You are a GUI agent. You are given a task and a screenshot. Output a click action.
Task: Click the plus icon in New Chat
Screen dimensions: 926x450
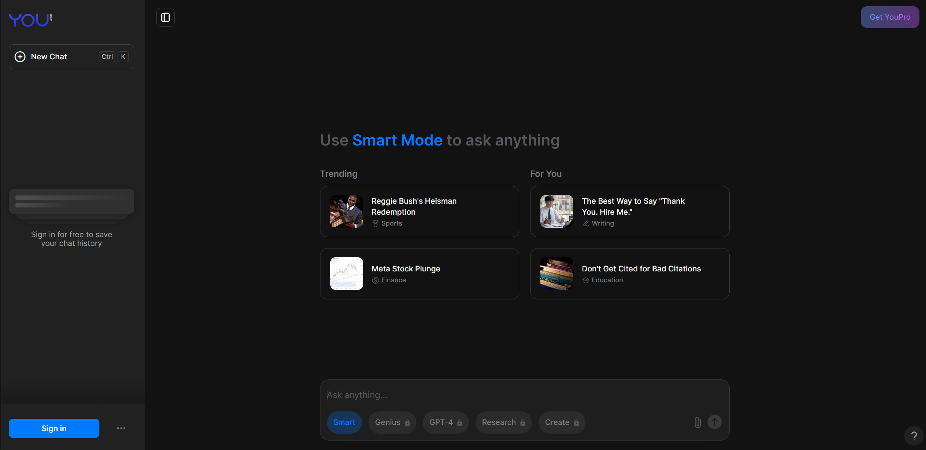[20, 57]
